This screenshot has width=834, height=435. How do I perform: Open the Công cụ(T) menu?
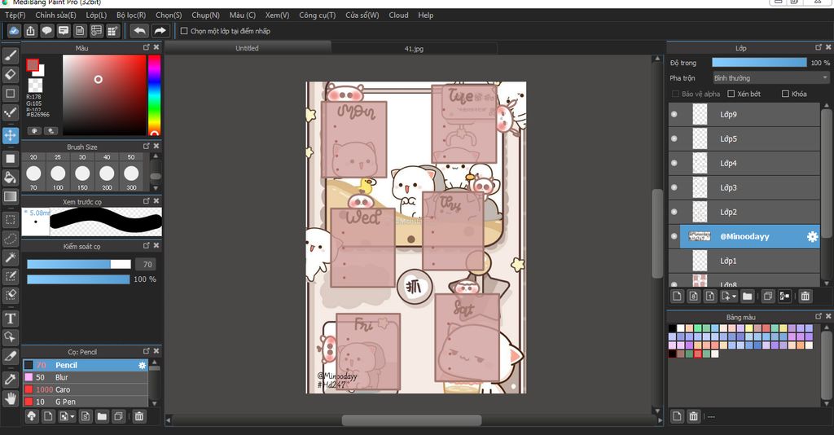[317, 15]
